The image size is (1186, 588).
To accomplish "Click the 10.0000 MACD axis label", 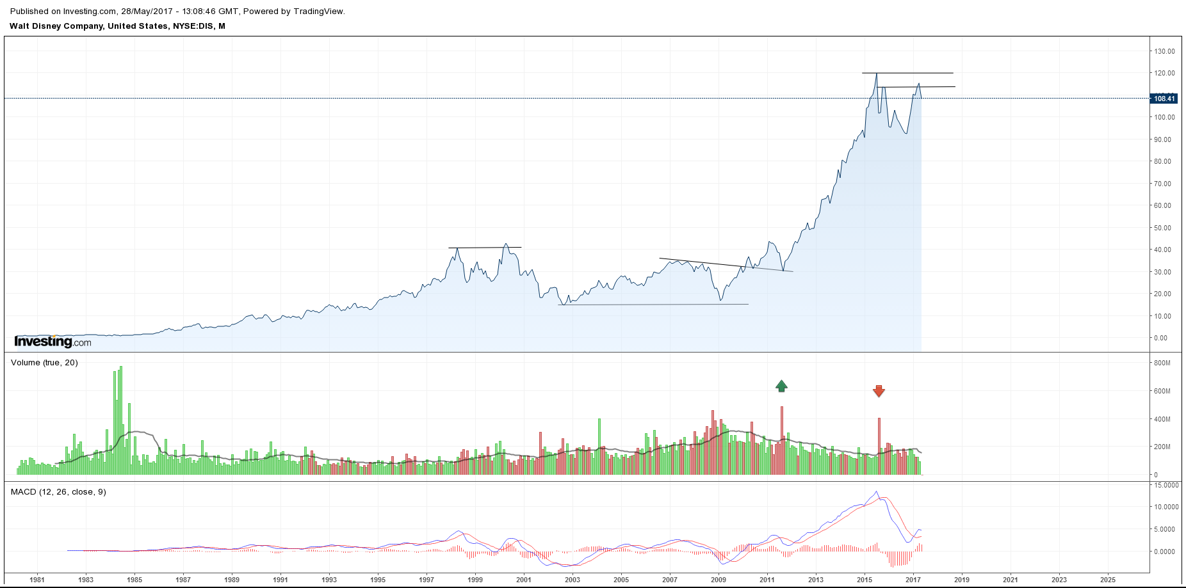I will pos(1166,507).
